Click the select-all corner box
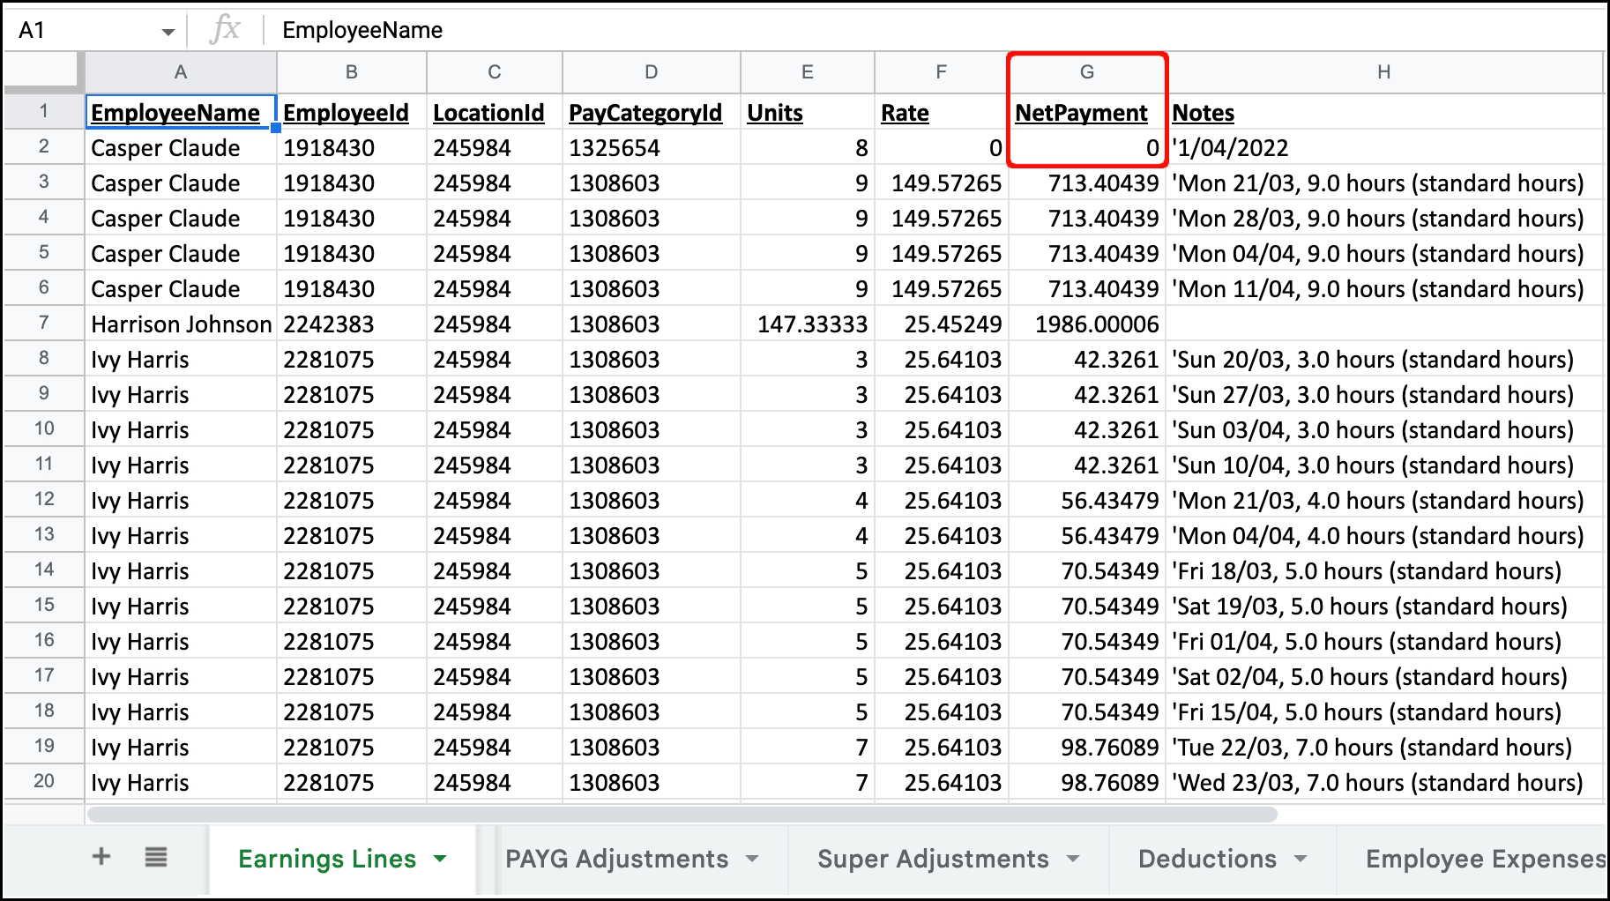 click(x=42, y=71)
